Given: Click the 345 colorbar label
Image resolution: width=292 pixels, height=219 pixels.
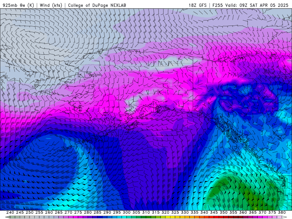Looking at the screenshot, I should pos(214,212).
